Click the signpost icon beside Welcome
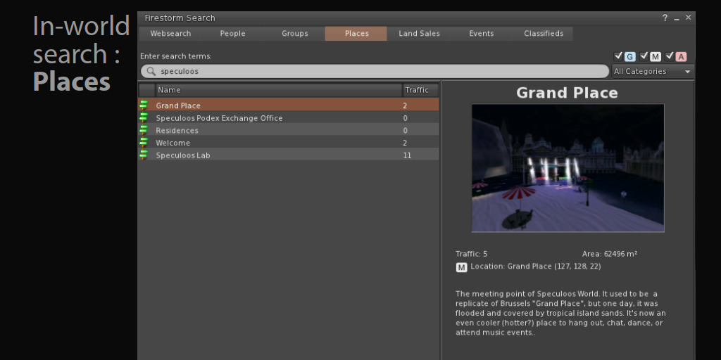 (x=144, y=142)
